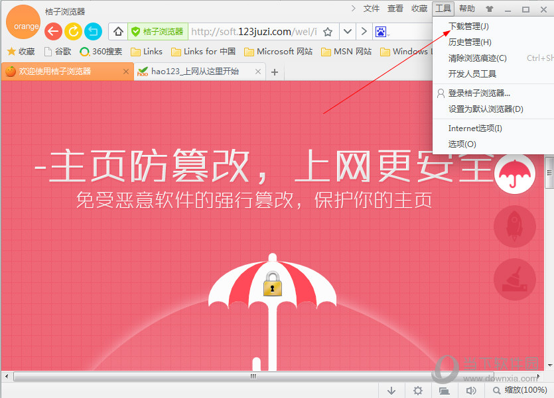The height and width of the screenshot is (398, 554).
Task: Click the screenshot icon beside the address bar
Action: pos(380,31)
